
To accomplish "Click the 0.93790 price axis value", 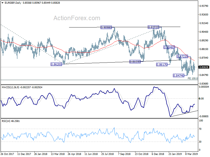I will tap(204, 6).
